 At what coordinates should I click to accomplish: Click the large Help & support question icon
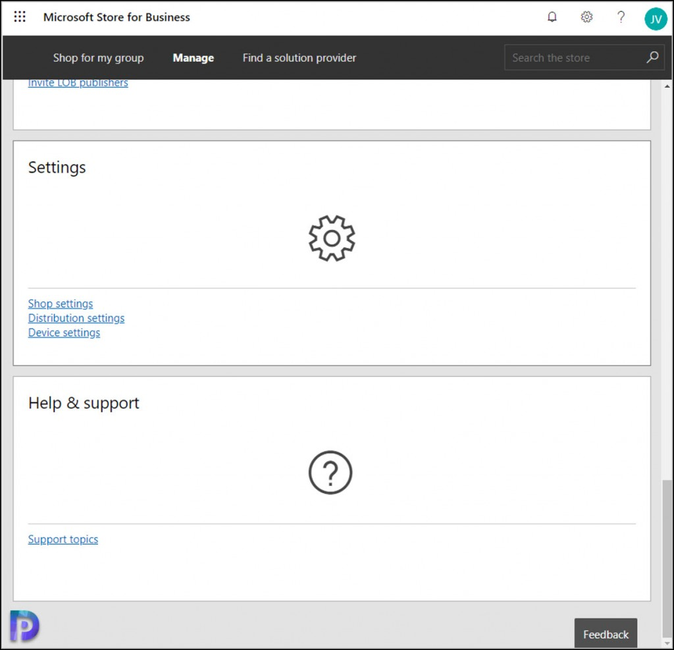pos(330,472)
